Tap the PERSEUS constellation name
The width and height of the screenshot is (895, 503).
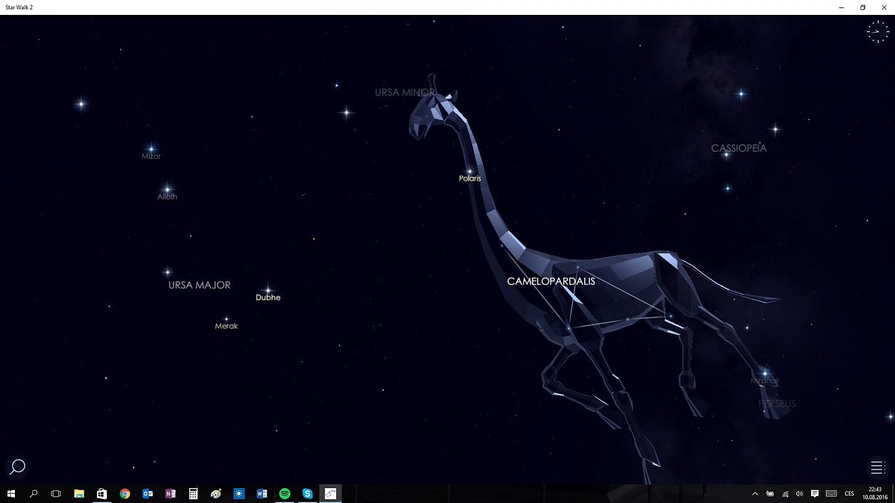777,404
